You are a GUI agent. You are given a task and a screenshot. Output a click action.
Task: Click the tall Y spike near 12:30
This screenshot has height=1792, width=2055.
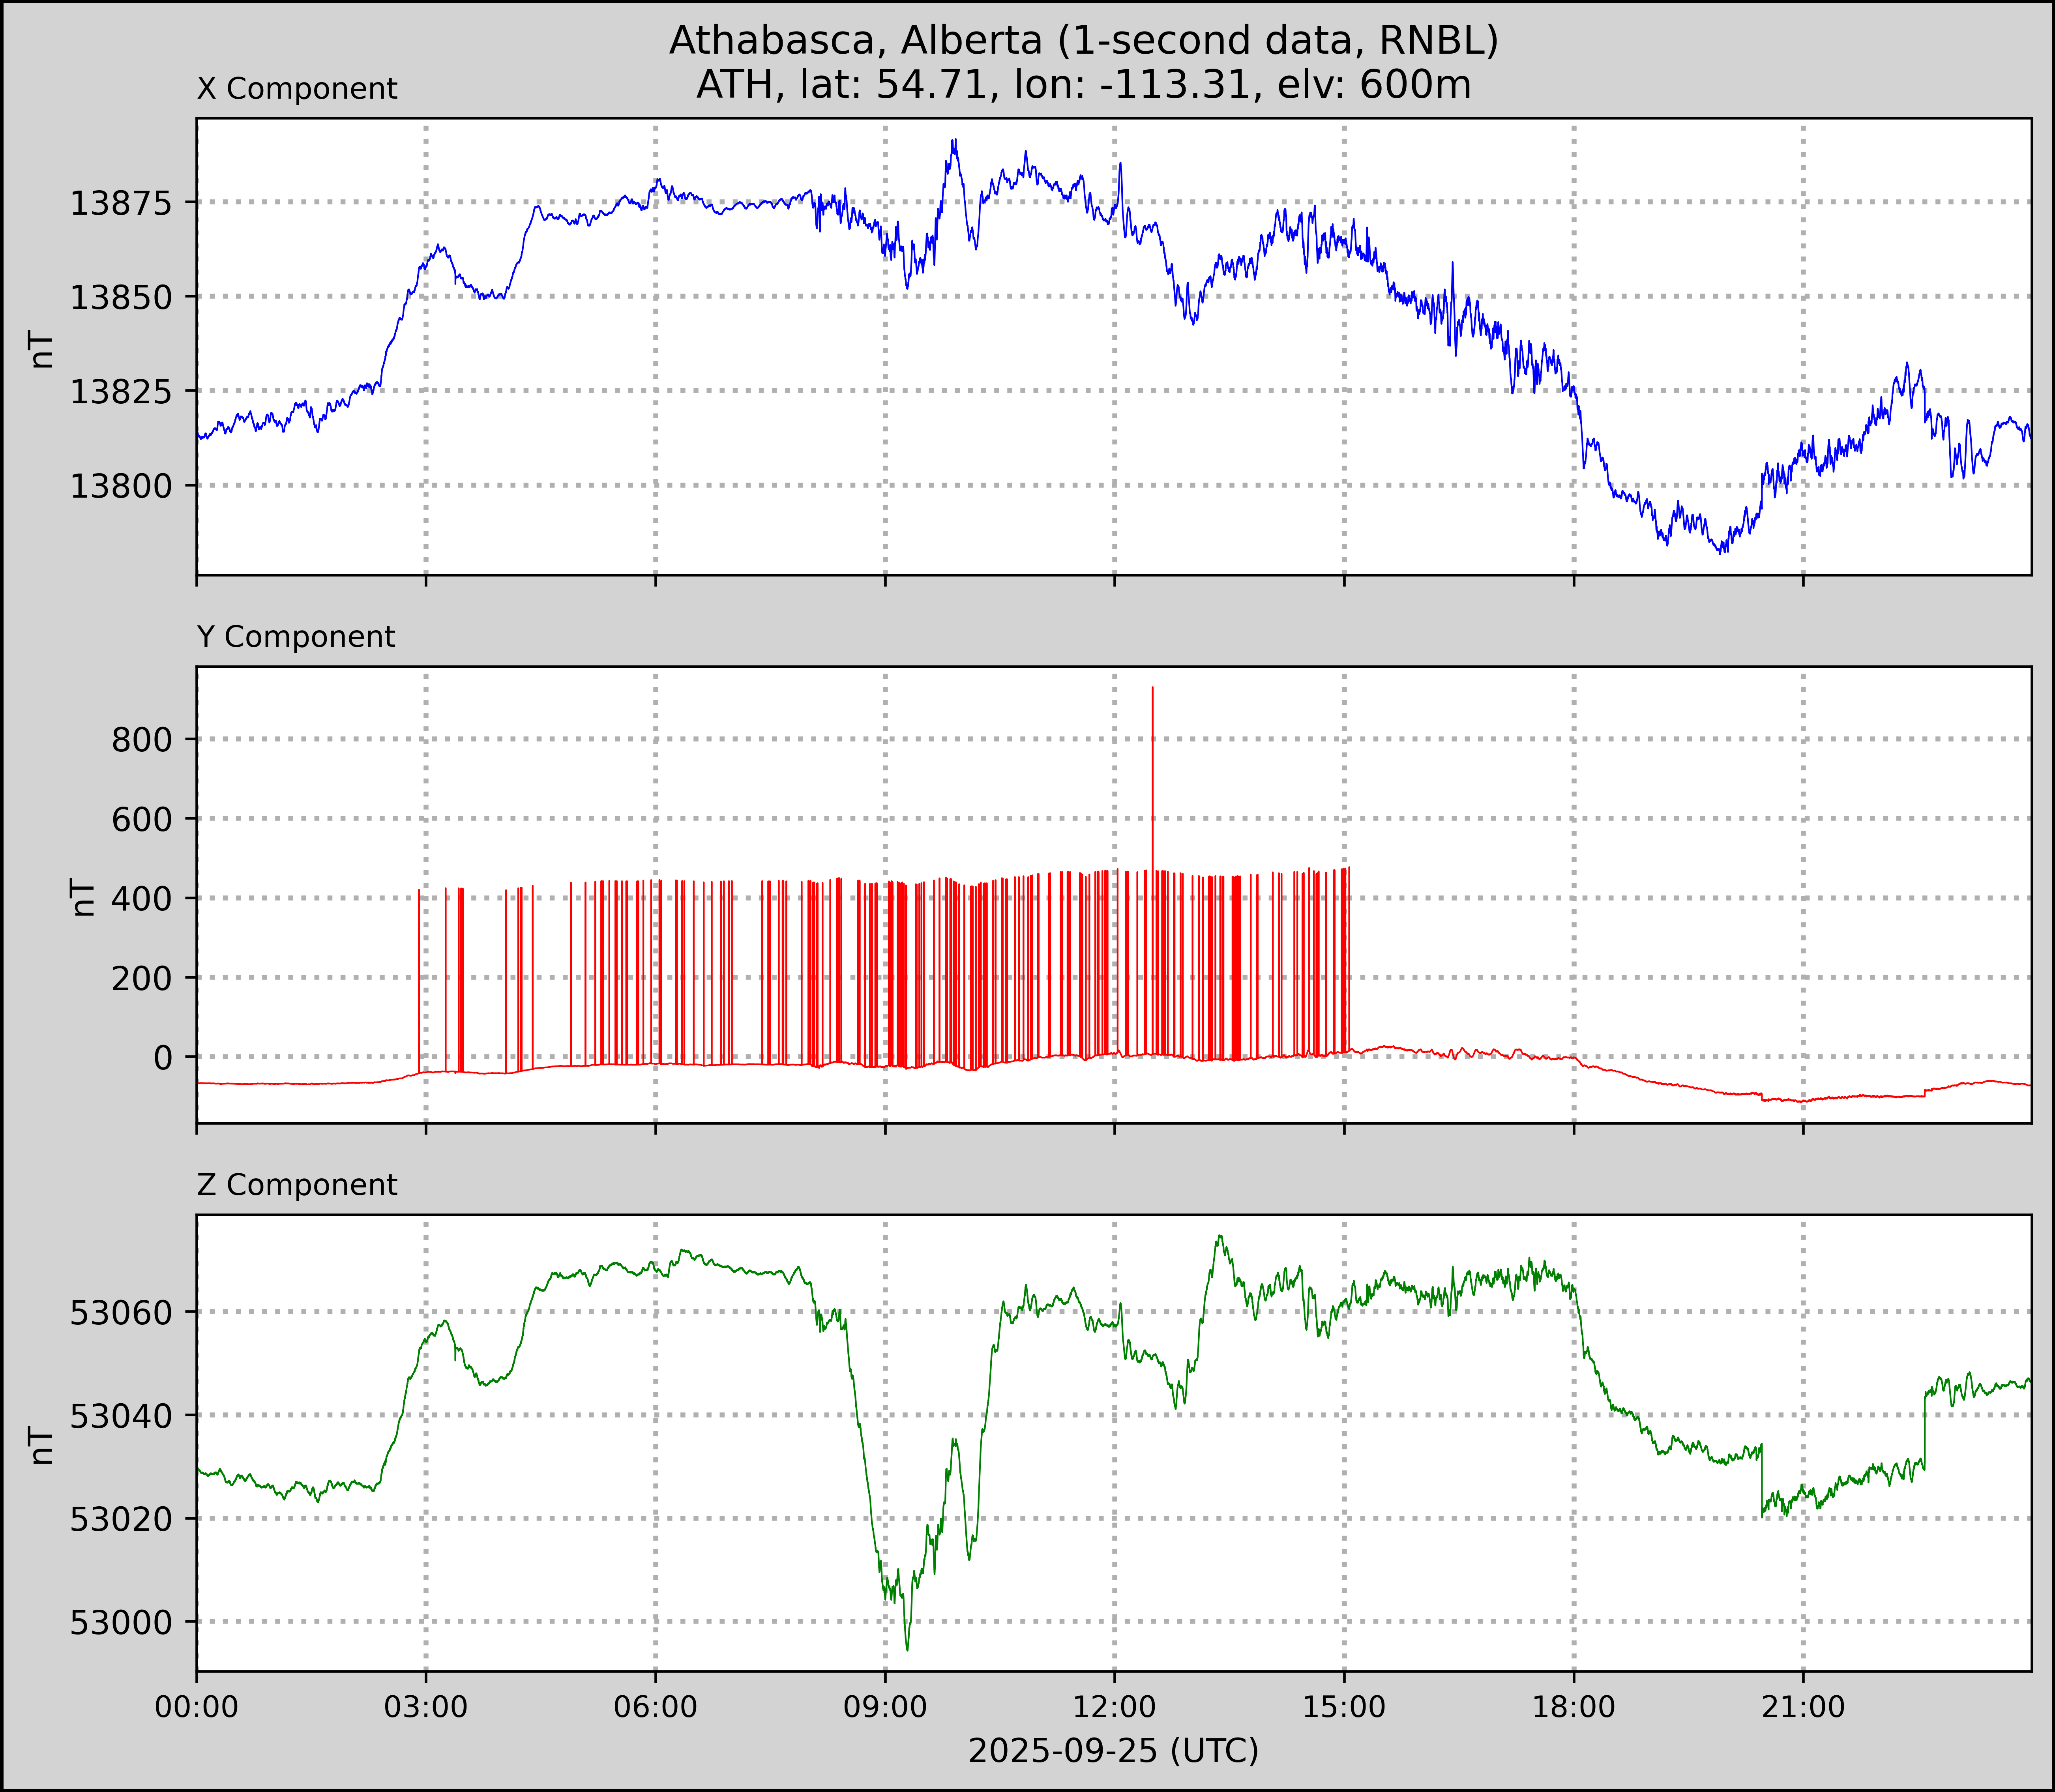(x=1152, y=760)
